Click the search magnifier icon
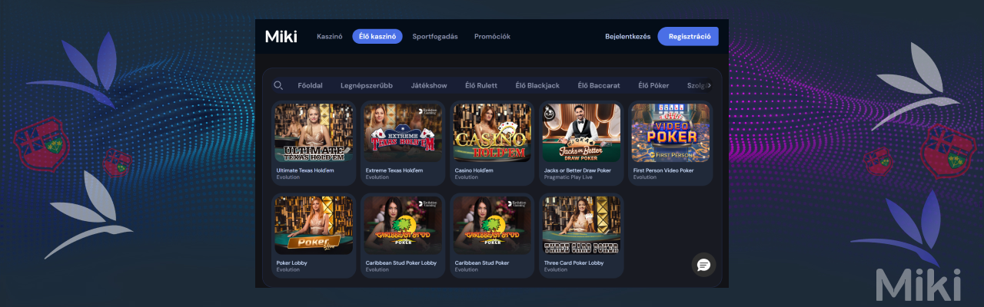This screenshot has height=307, width=984. coord(278,85)
